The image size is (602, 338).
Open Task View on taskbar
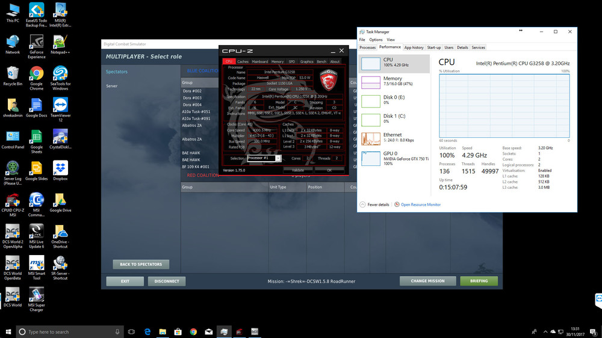pyautogui.click(x=131, y=331)
